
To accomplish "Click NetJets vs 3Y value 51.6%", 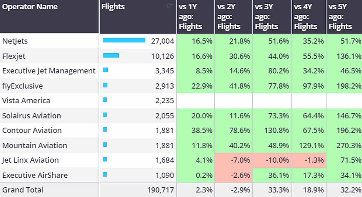I will tap(278, 41).
